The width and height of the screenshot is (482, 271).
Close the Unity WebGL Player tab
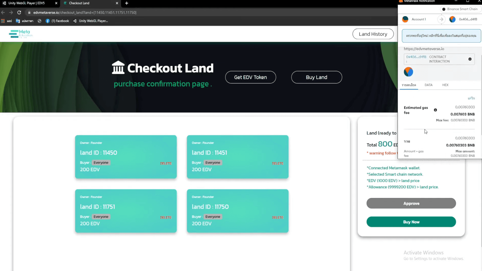pos(56,3)
